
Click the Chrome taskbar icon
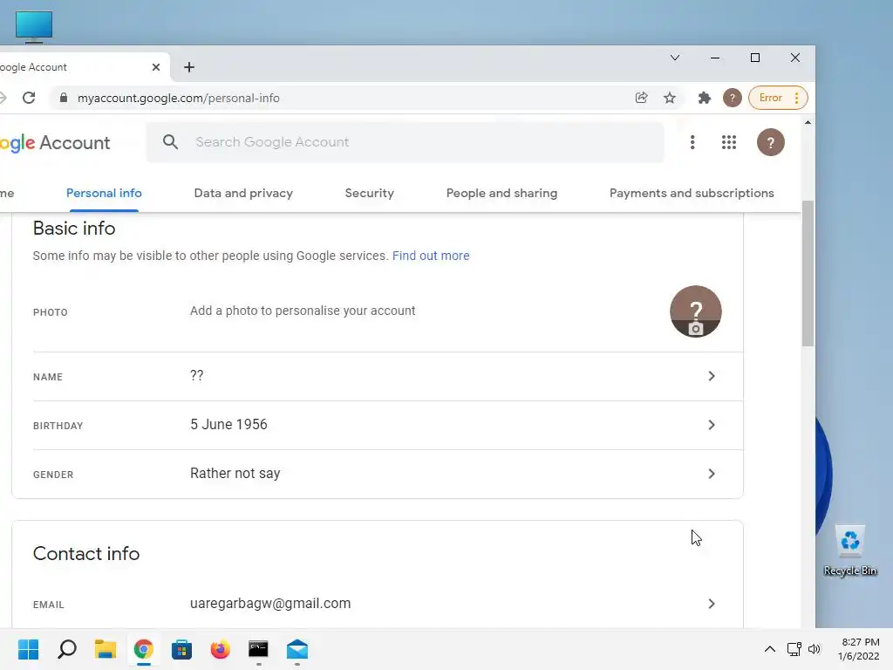coord(144,649)
